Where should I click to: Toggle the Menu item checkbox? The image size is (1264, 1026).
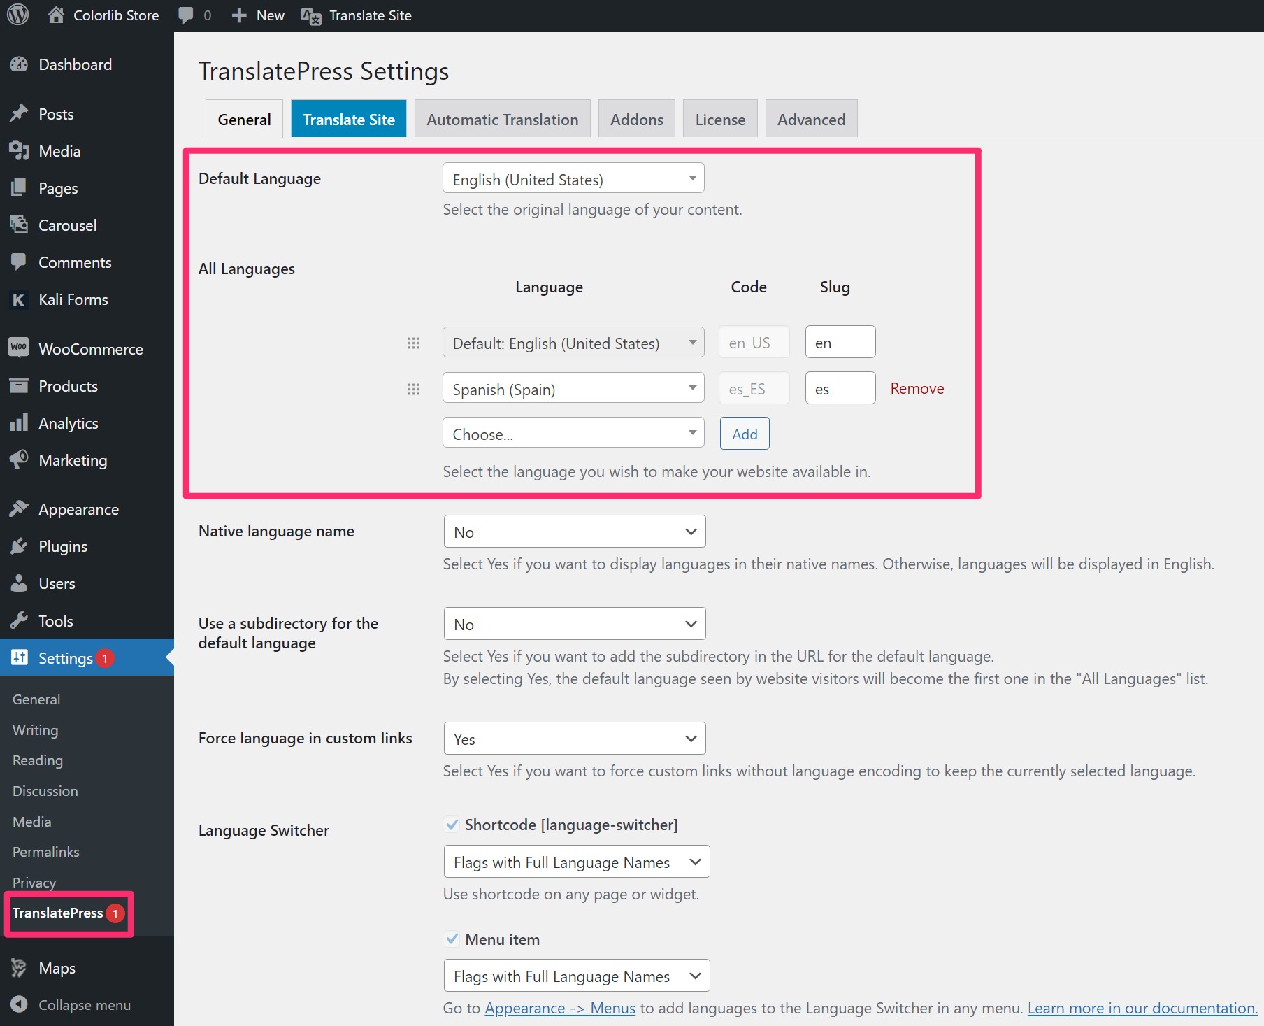pyautogui.click(x=452, y=939)
